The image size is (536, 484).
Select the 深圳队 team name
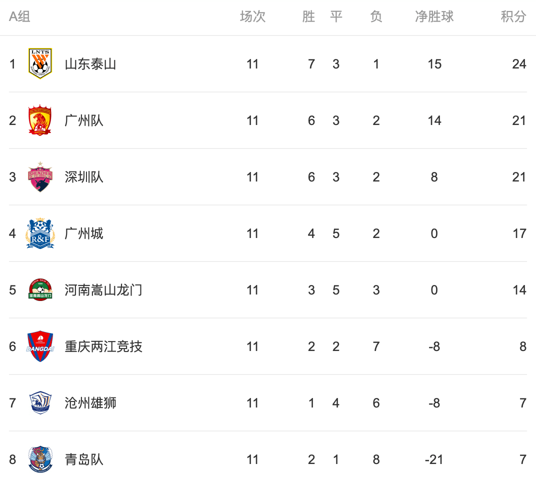[84, 177]
